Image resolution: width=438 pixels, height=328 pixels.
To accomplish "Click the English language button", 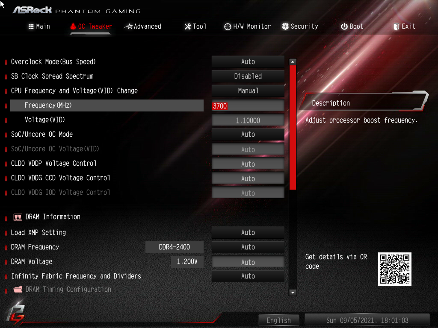I will [278, 320].
